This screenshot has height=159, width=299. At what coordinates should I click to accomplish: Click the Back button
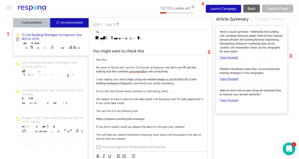pyautogui.click(x=251, y=9)
